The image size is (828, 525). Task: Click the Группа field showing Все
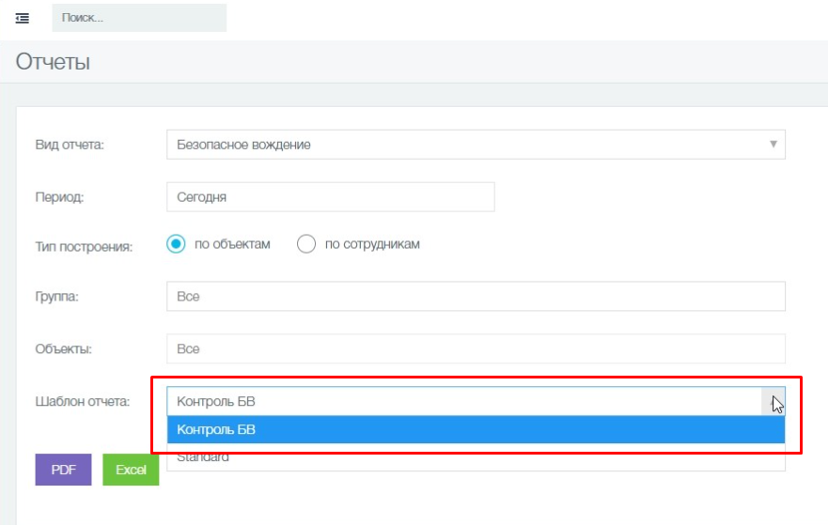click(475, 296)
